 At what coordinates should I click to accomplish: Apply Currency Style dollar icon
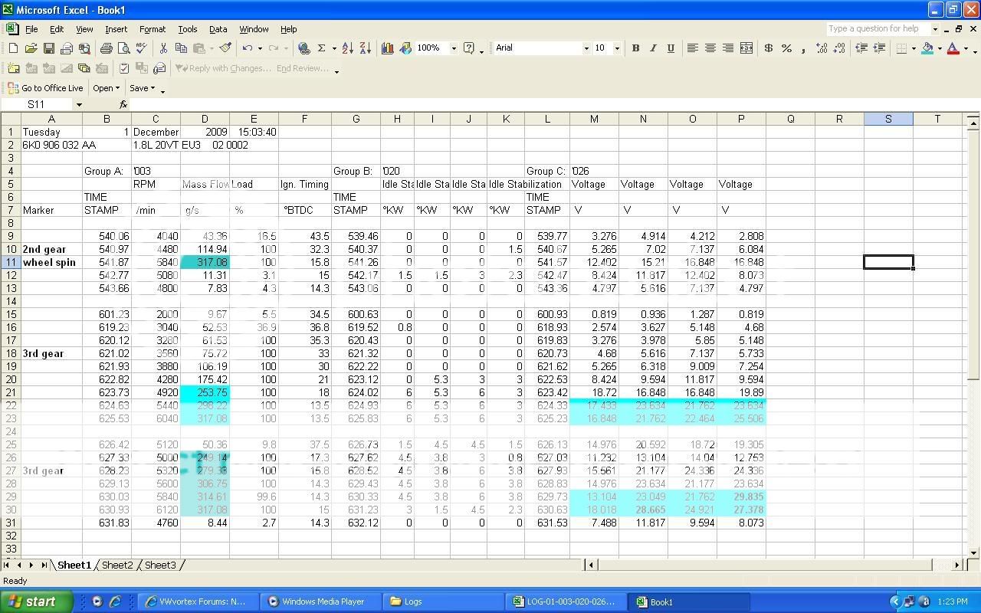coord(768,48)
